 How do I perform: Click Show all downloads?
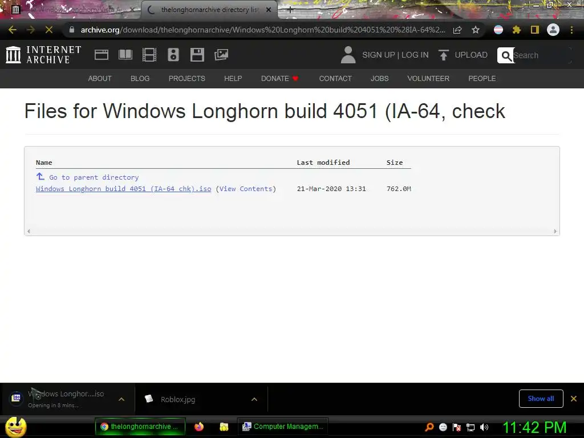(541, 399)
